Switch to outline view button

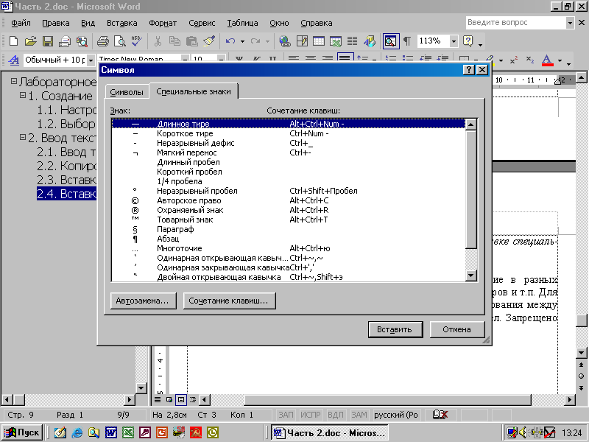(x=193, y=399)
